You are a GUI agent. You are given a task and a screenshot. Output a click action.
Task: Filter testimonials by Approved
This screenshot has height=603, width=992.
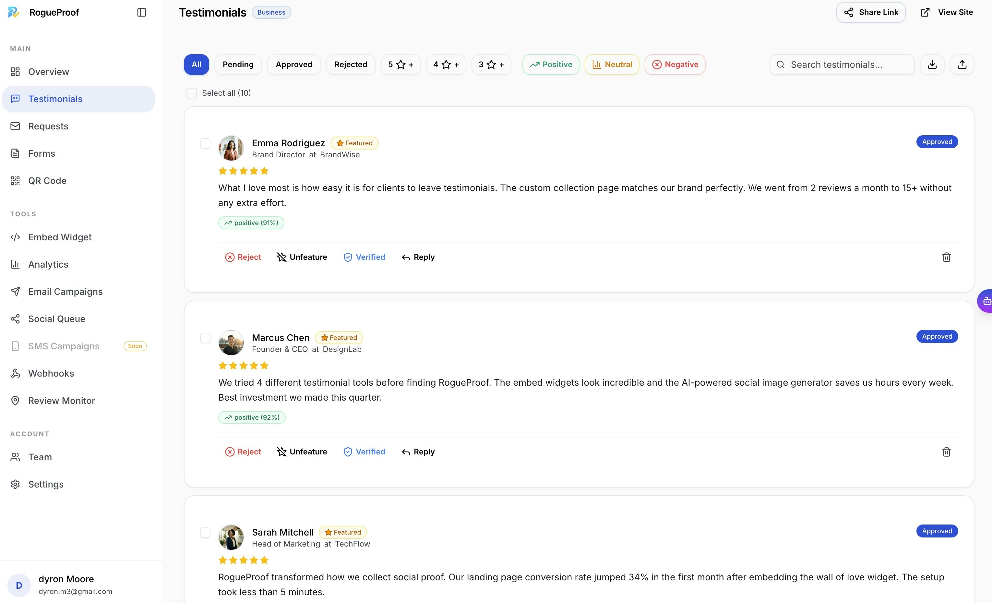pos(294,65)
